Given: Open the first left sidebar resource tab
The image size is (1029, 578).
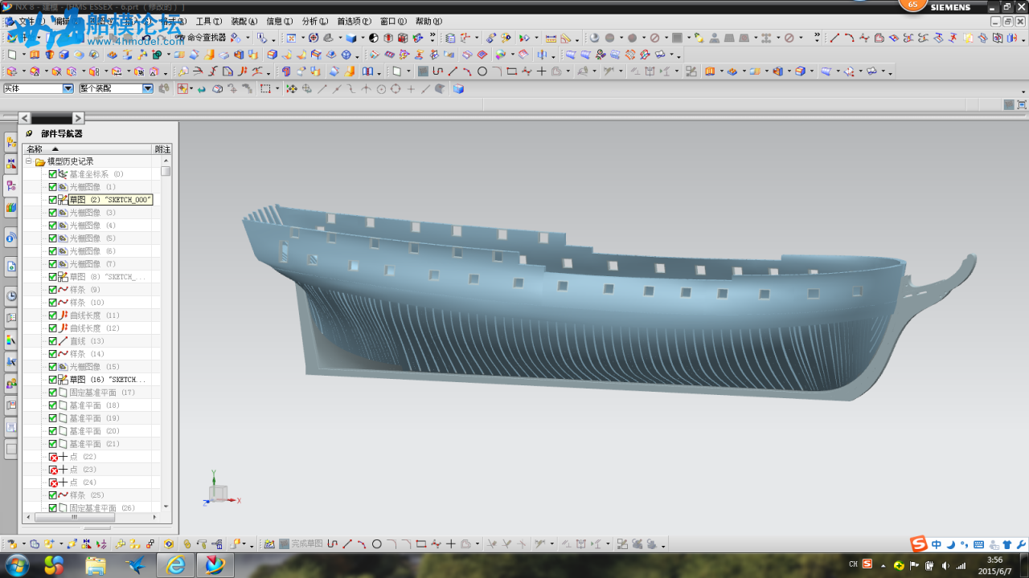Looking at the screenshot, I should click(x=10, y=142).
